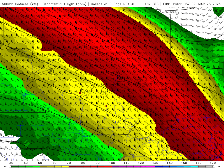Click the legend label "140"
The height and width of the screenshot is (168, 224).
tap(170, 163)
